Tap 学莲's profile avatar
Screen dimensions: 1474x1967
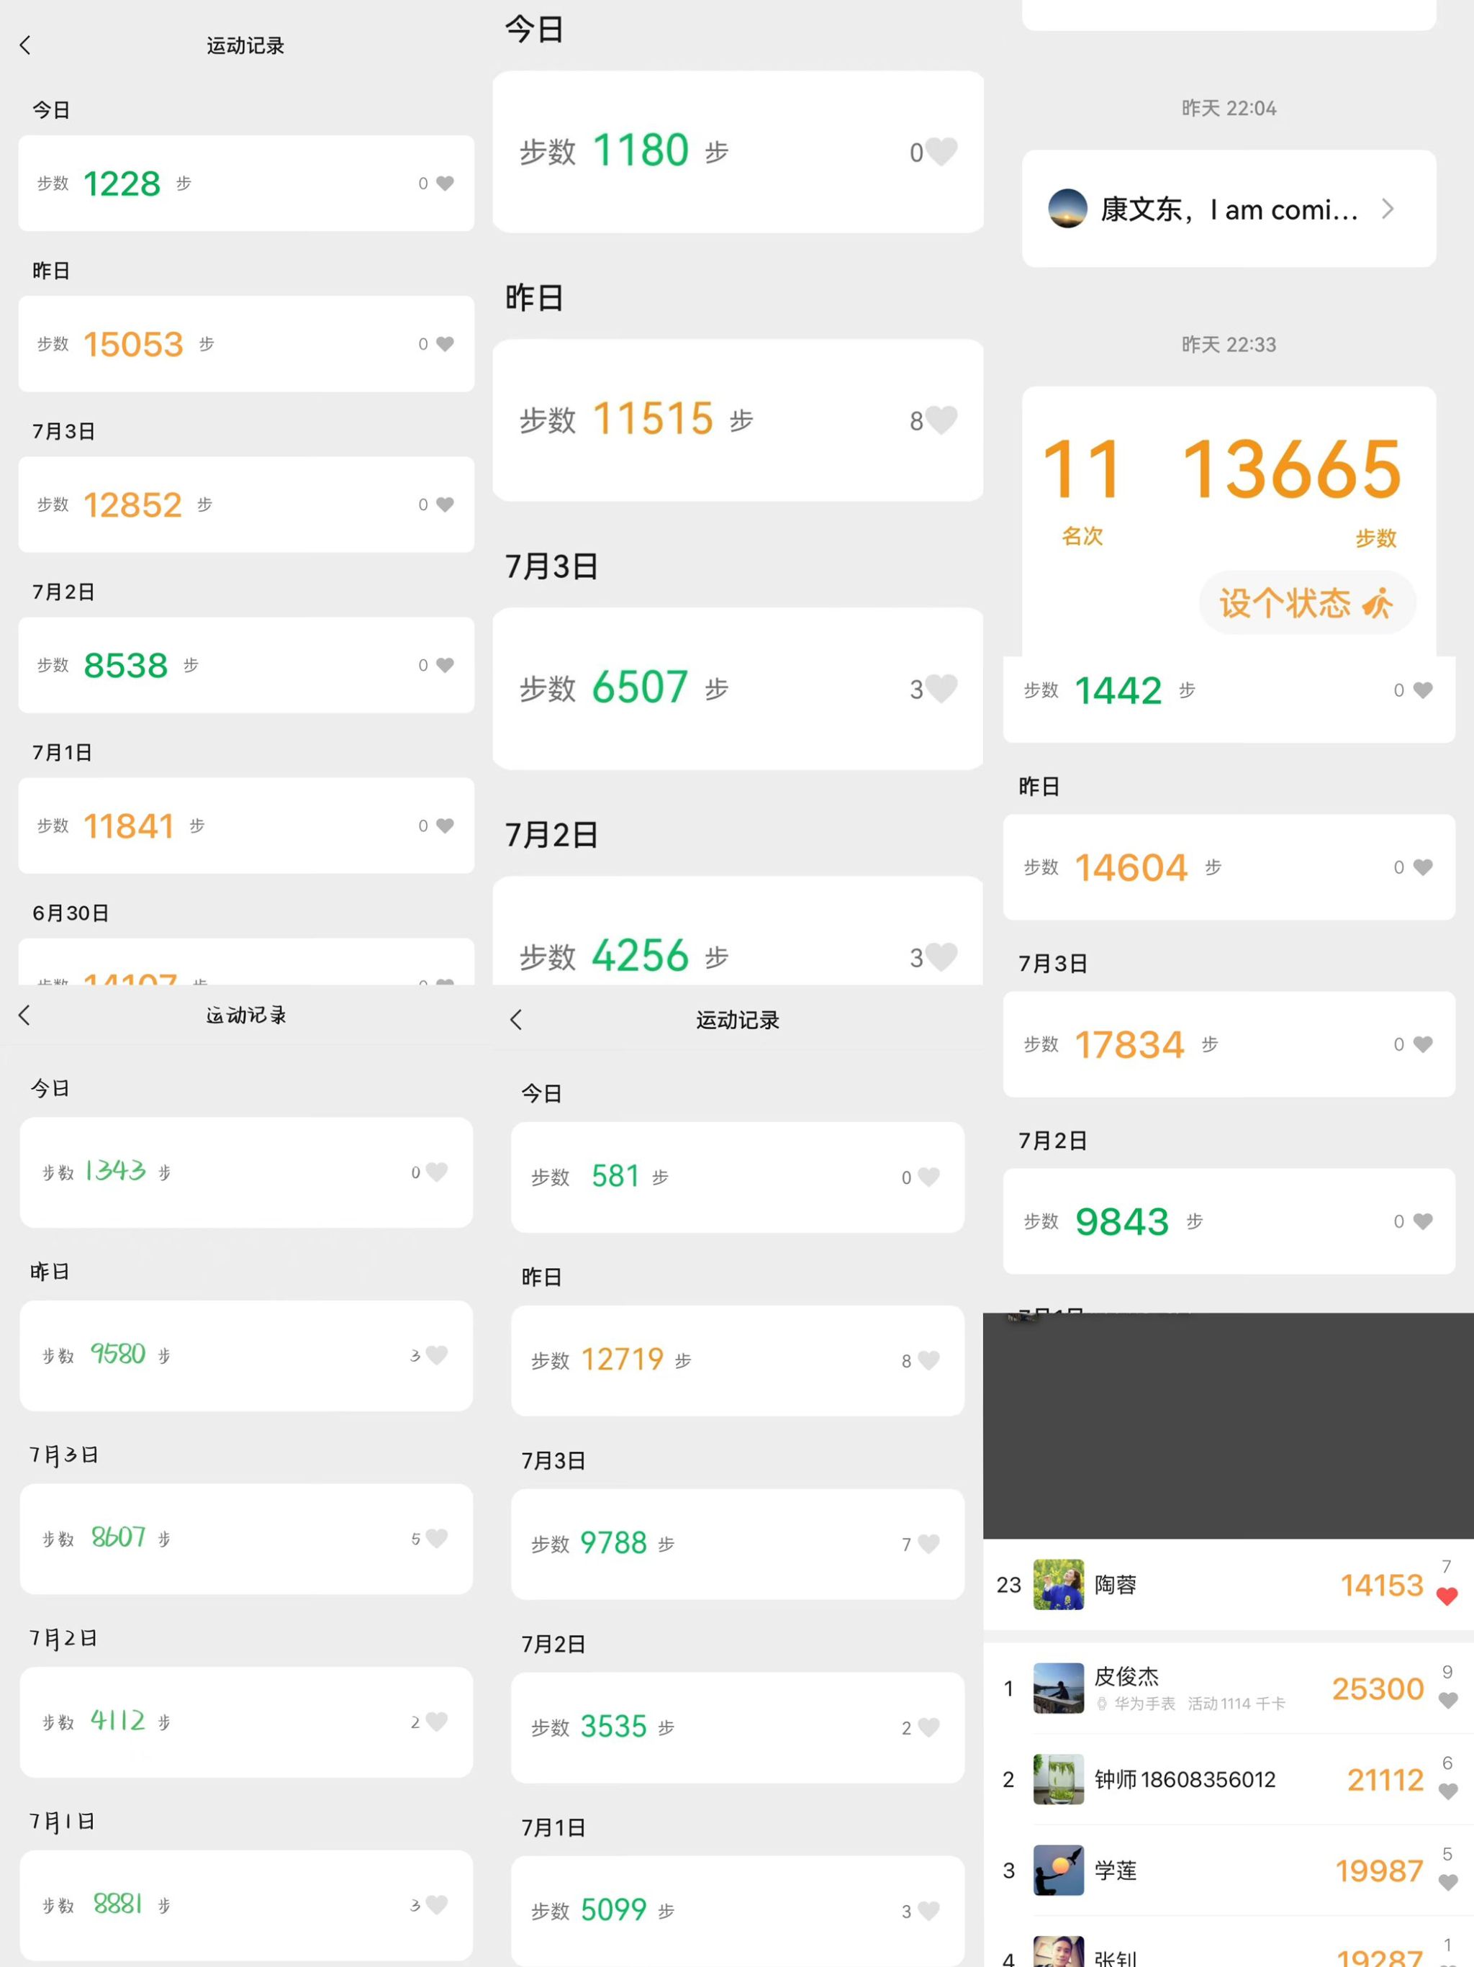[x=1058, y=1870]
